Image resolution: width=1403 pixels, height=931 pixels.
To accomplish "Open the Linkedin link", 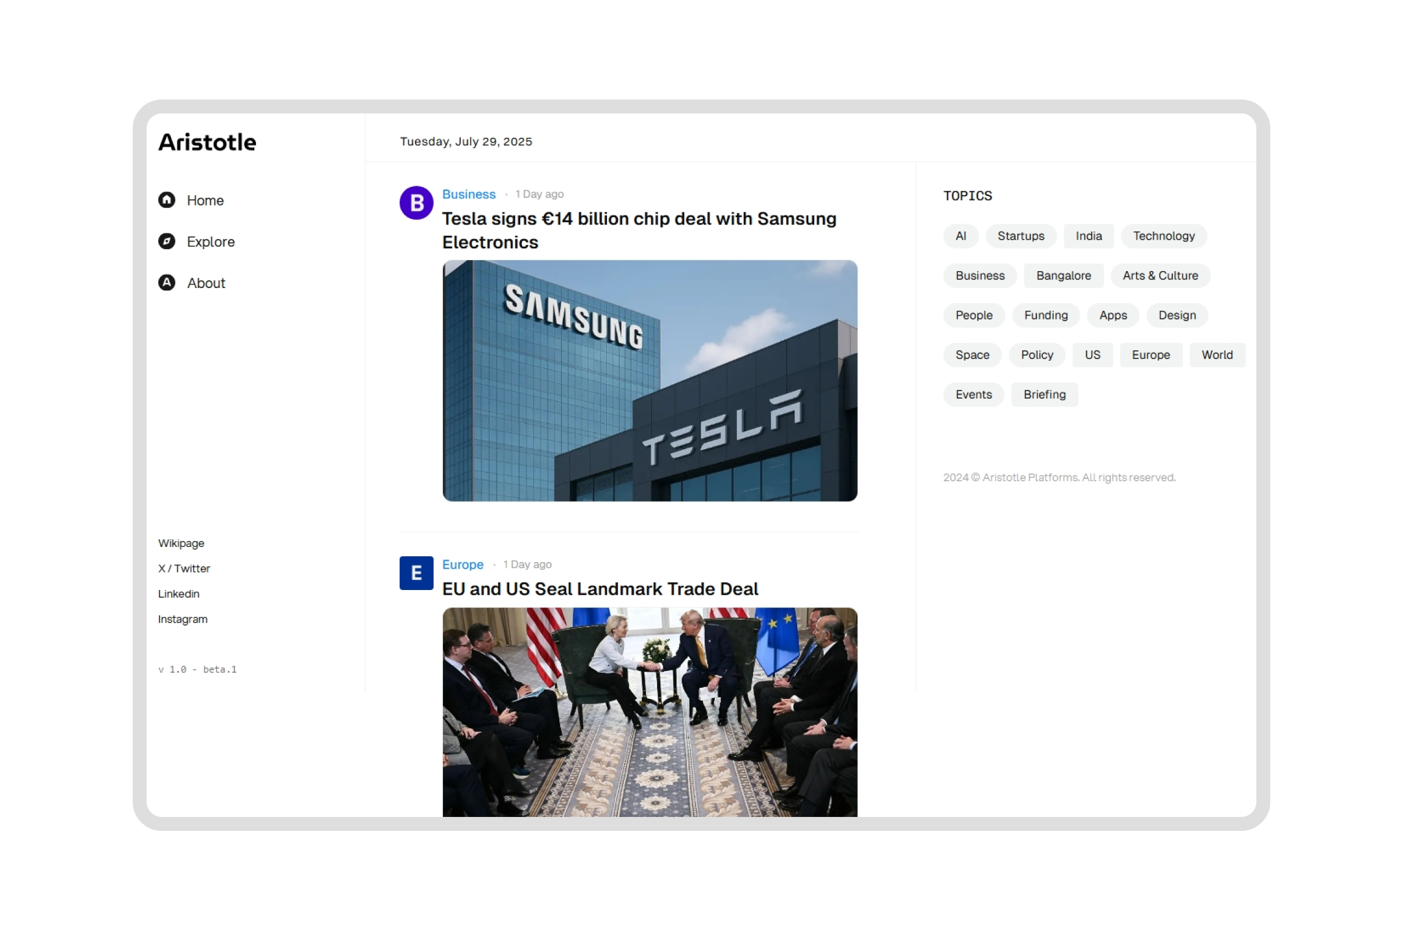I will pos(179,594).
